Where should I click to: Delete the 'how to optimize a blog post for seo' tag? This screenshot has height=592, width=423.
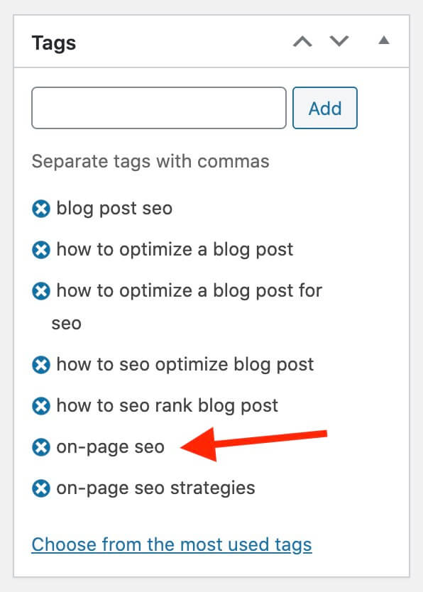pos(40,291)
